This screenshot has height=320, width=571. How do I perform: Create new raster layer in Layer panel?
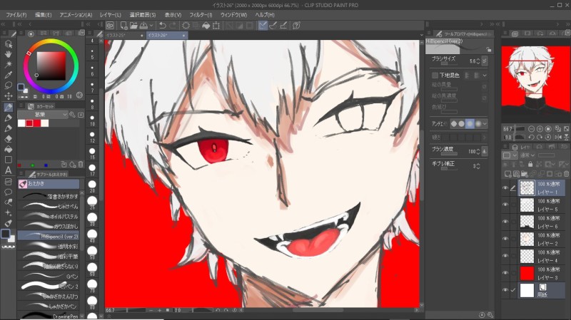(x=507, y=174)
